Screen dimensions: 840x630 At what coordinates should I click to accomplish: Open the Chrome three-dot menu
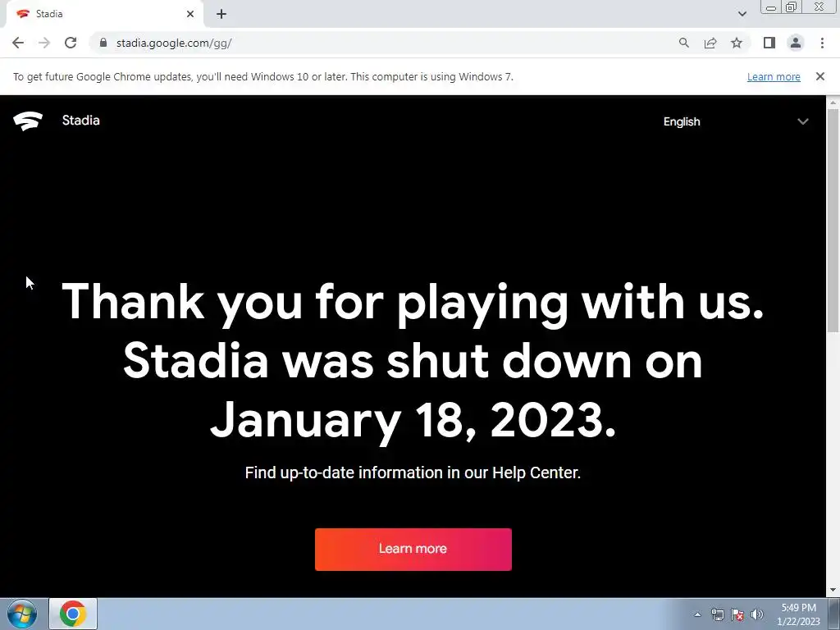coord(822,43)
